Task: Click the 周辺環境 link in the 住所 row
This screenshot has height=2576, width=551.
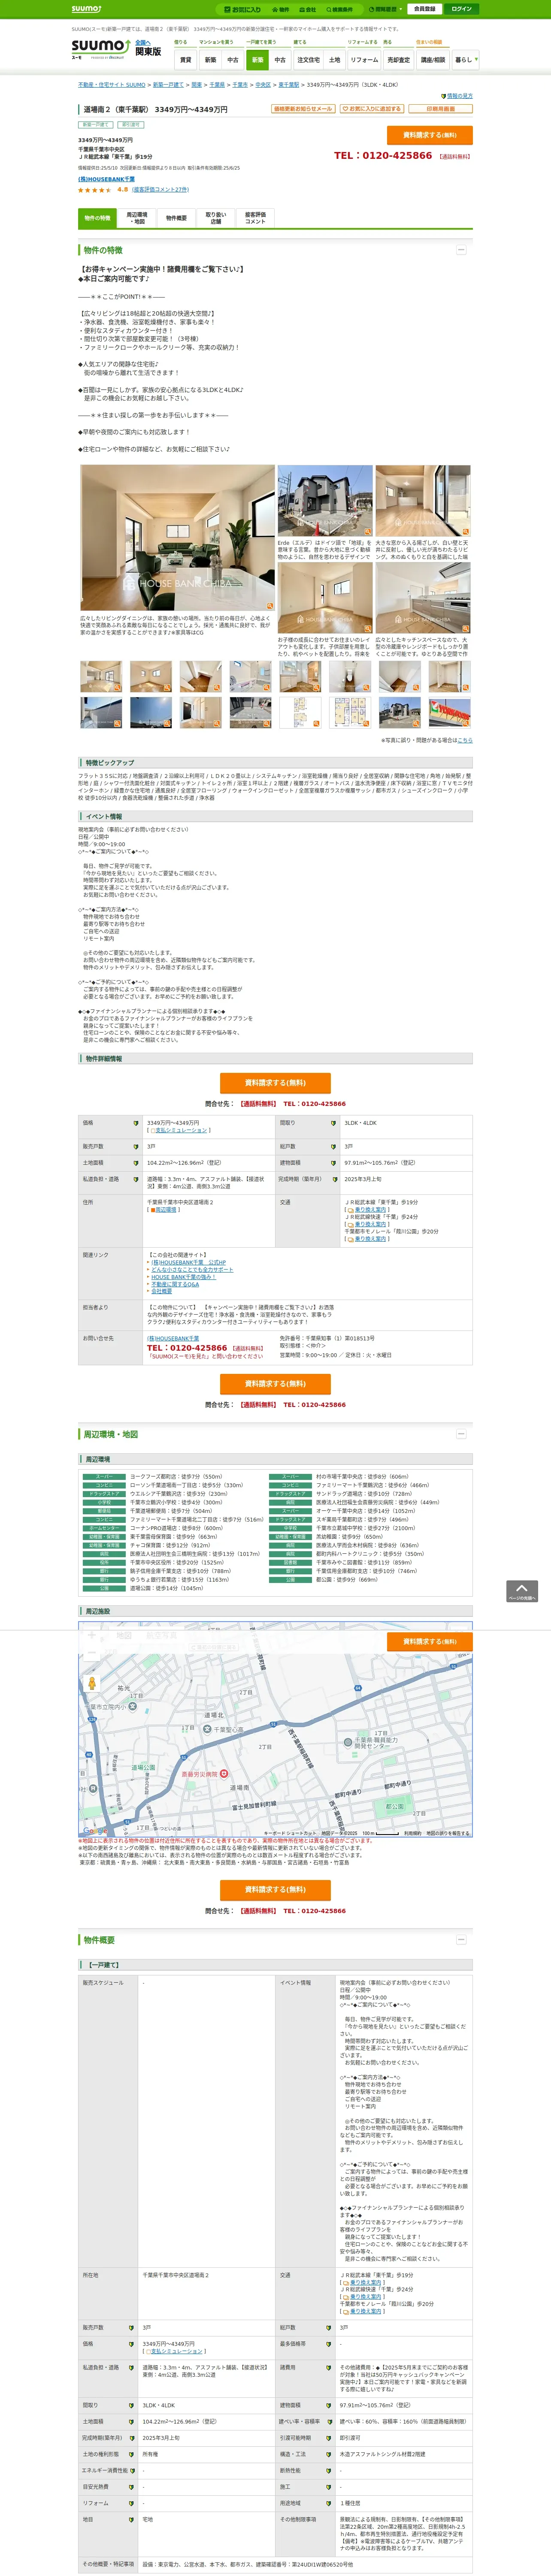Action: click(165, 1209)
